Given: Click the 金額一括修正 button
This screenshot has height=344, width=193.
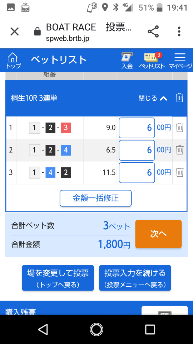Looking at the screenshot, I should [x=96, y=198].
